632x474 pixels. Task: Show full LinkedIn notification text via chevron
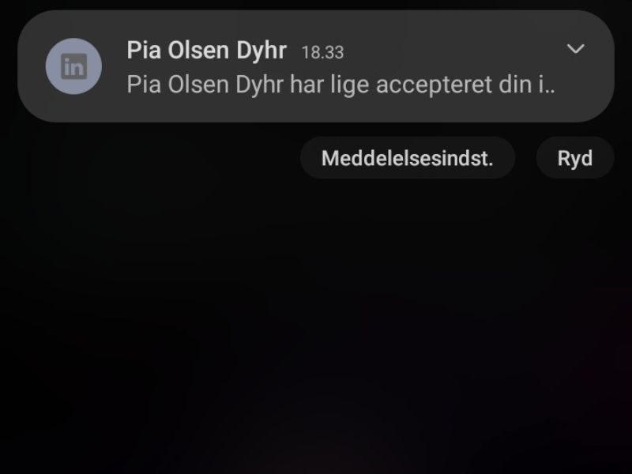575,49
